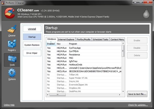Click the CCleaner logo in header
Screen dimensions: 154x109
point(10,13)
